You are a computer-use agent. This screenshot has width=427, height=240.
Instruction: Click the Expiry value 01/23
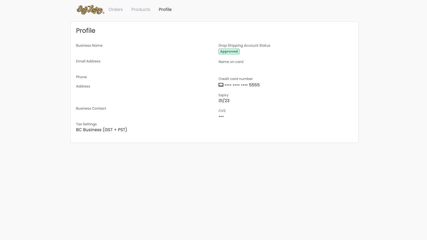[224, 100]
